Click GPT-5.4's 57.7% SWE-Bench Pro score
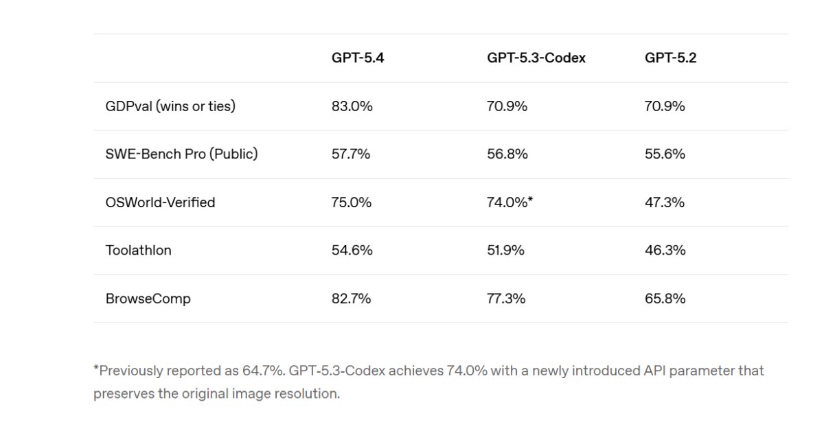Image resolution: width=824 pixels, height=433 pixels. coord(351,154)
